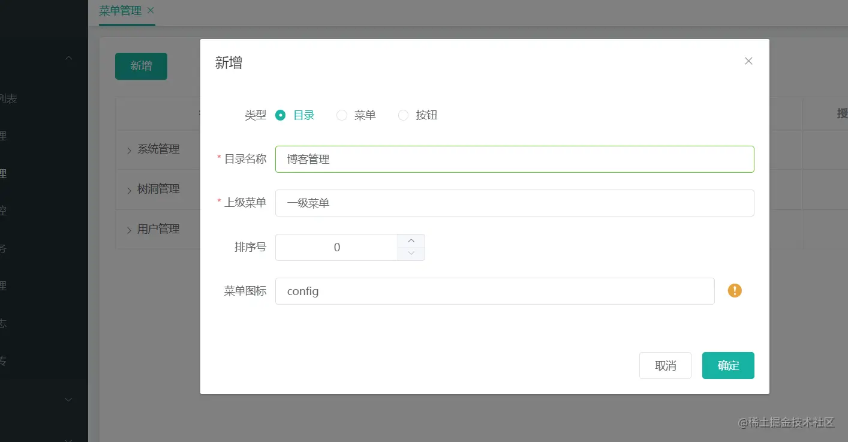Click the 取消 cancel button
848x442 pixels.
[x=665, y=365]
